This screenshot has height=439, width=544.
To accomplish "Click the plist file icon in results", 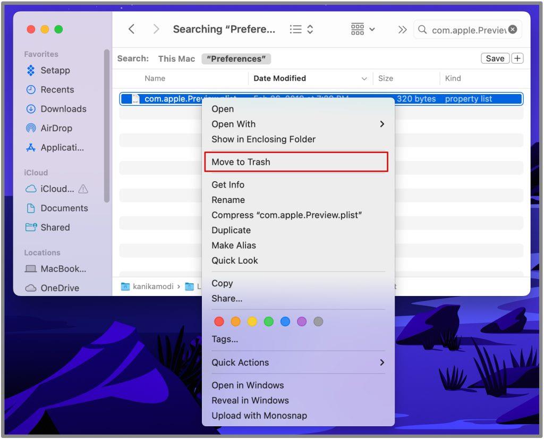I will tap(135, 99).
